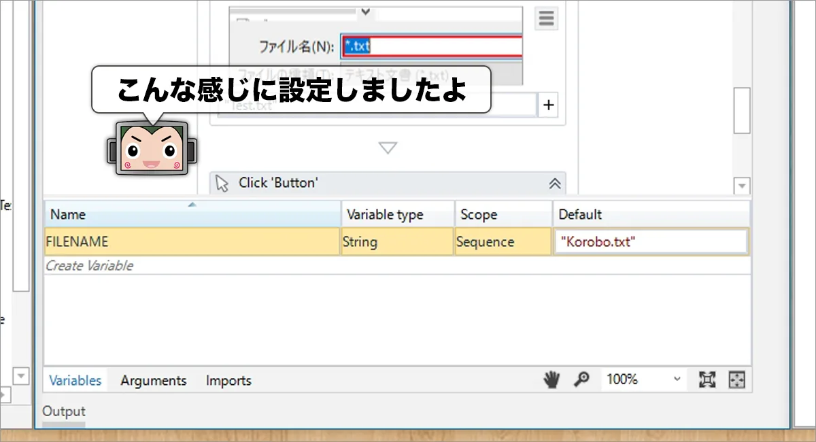Open the Arguments tab
The image size is (816, 442).
(154, 381)
